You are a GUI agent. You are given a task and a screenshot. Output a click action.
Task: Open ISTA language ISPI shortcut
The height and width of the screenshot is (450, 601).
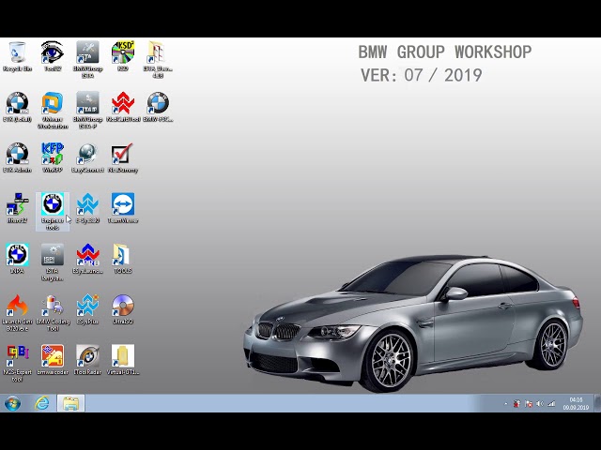pos(53,262)
